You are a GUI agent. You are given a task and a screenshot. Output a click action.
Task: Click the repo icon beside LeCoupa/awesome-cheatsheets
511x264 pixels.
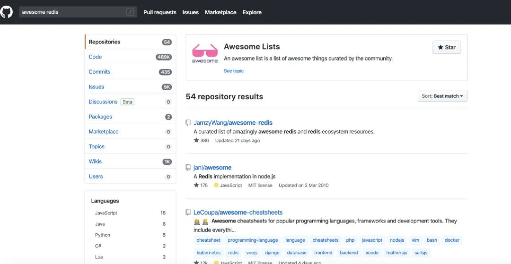(x=188, y=213)
